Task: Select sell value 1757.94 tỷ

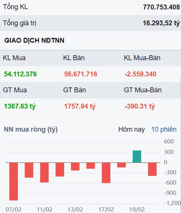Action: click(x=80, y=106)
